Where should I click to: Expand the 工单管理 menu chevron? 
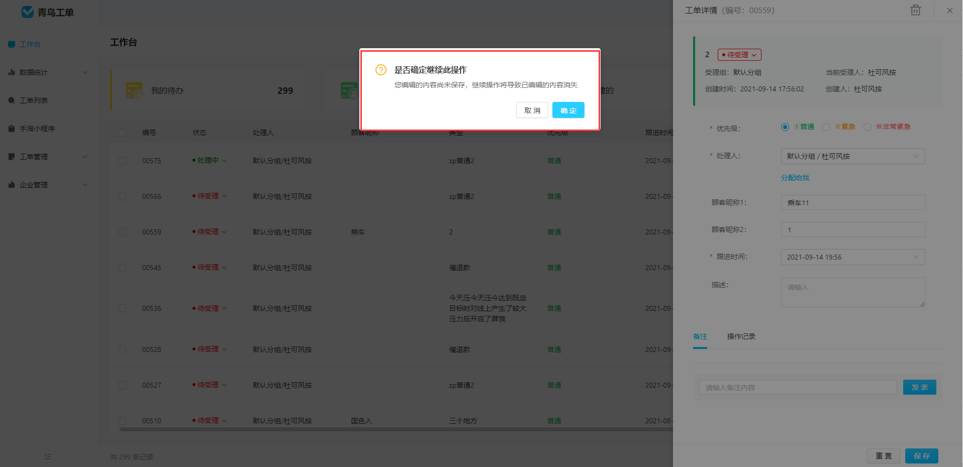(85, 157)
